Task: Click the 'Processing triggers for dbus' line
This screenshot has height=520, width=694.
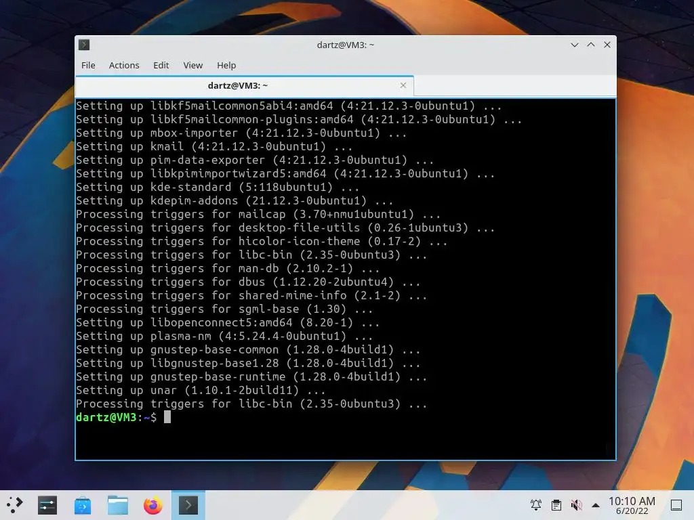Action: click(248, 282)
